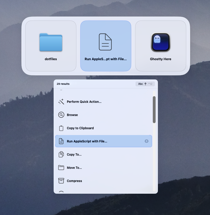
Task: Choose Copy To… action
Action: pyautogui.click(x=103, y=154)
